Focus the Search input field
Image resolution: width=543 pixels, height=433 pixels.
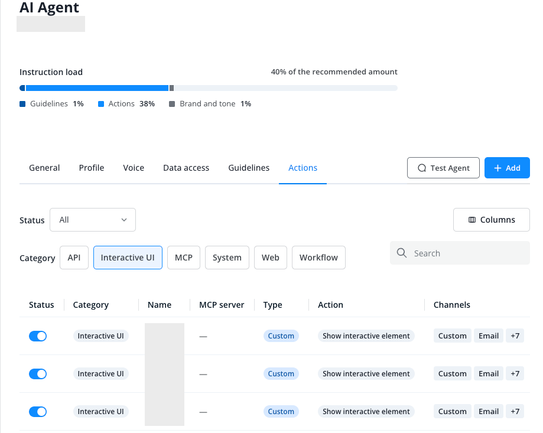[x=460, y=253]
